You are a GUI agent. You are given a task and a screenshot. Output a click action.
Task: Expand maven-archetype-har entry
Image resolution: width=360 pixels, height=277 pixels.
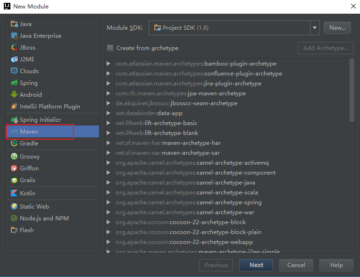point(109,143)
